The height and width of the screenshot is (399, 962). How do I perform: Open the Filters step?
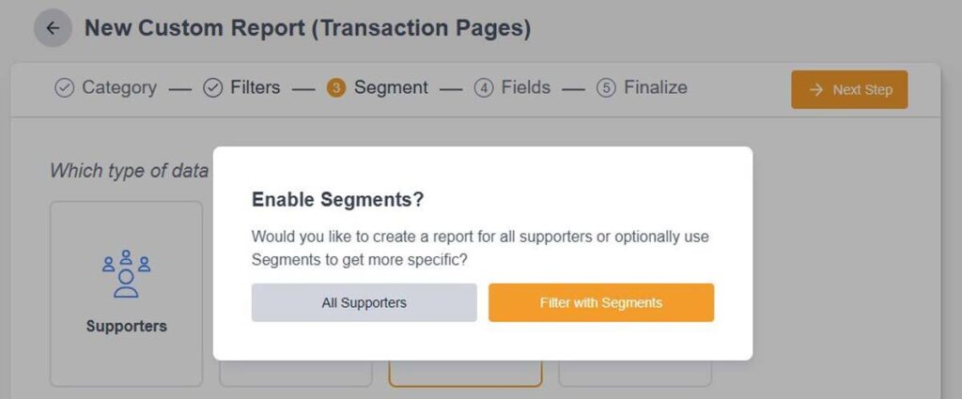coord(256,87)
